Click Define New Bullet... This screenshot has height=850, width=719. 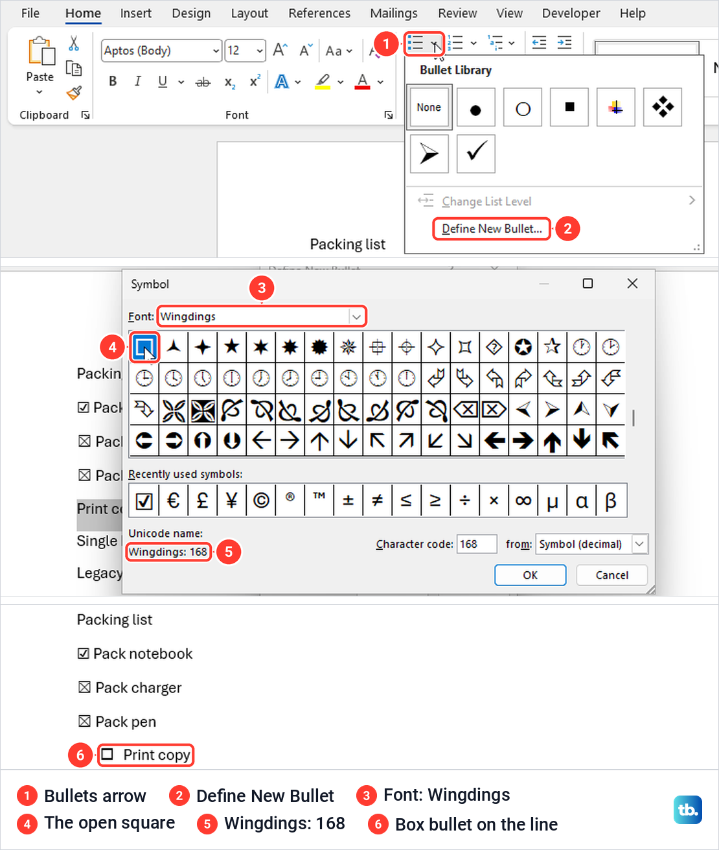492,229
